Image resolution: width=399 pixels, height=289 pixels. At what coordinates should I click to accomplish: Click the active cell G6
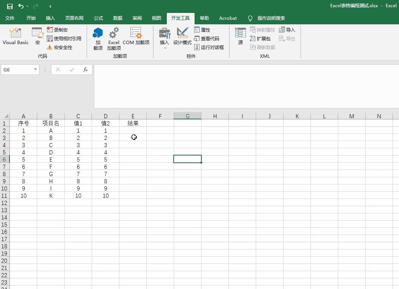188,159
